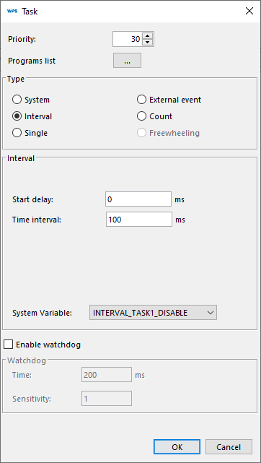
Task: Increase Priority with the up arrow
Action: tap(148, 36)
